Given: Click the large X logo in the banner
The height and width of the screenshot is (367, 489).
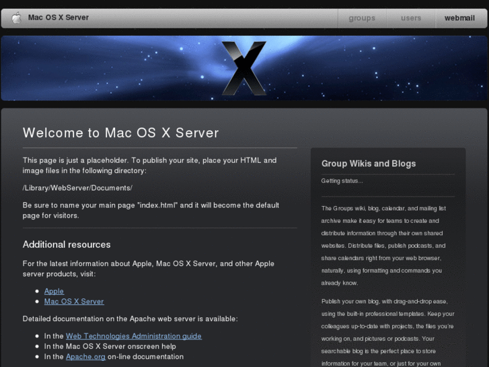Looking at the screenshot, I should [244, 68].
